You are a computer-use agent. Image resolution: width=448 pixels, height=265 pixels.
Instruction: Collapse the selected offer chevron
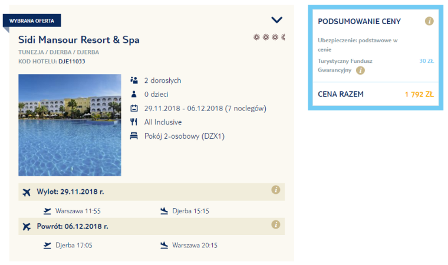pos(276,20)
